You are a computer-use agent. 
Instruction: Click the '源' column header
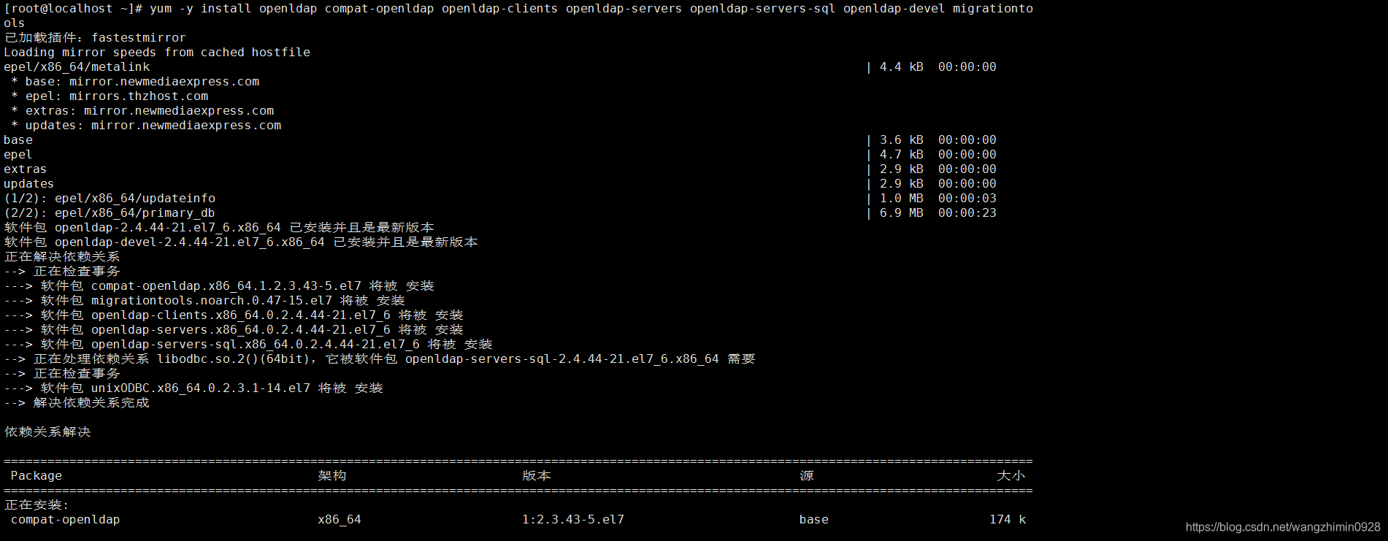point(807,476)
